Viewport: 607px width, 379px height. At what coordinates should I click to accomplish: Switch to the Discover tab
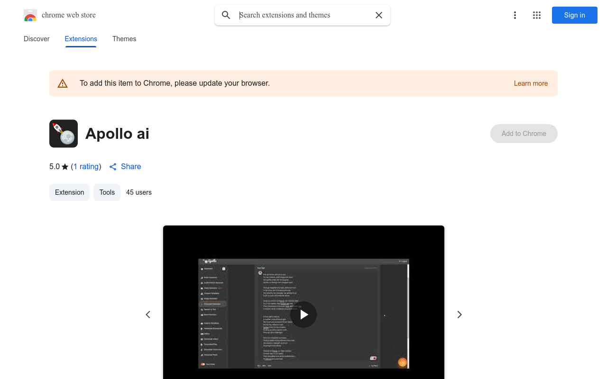coord(37,39)
